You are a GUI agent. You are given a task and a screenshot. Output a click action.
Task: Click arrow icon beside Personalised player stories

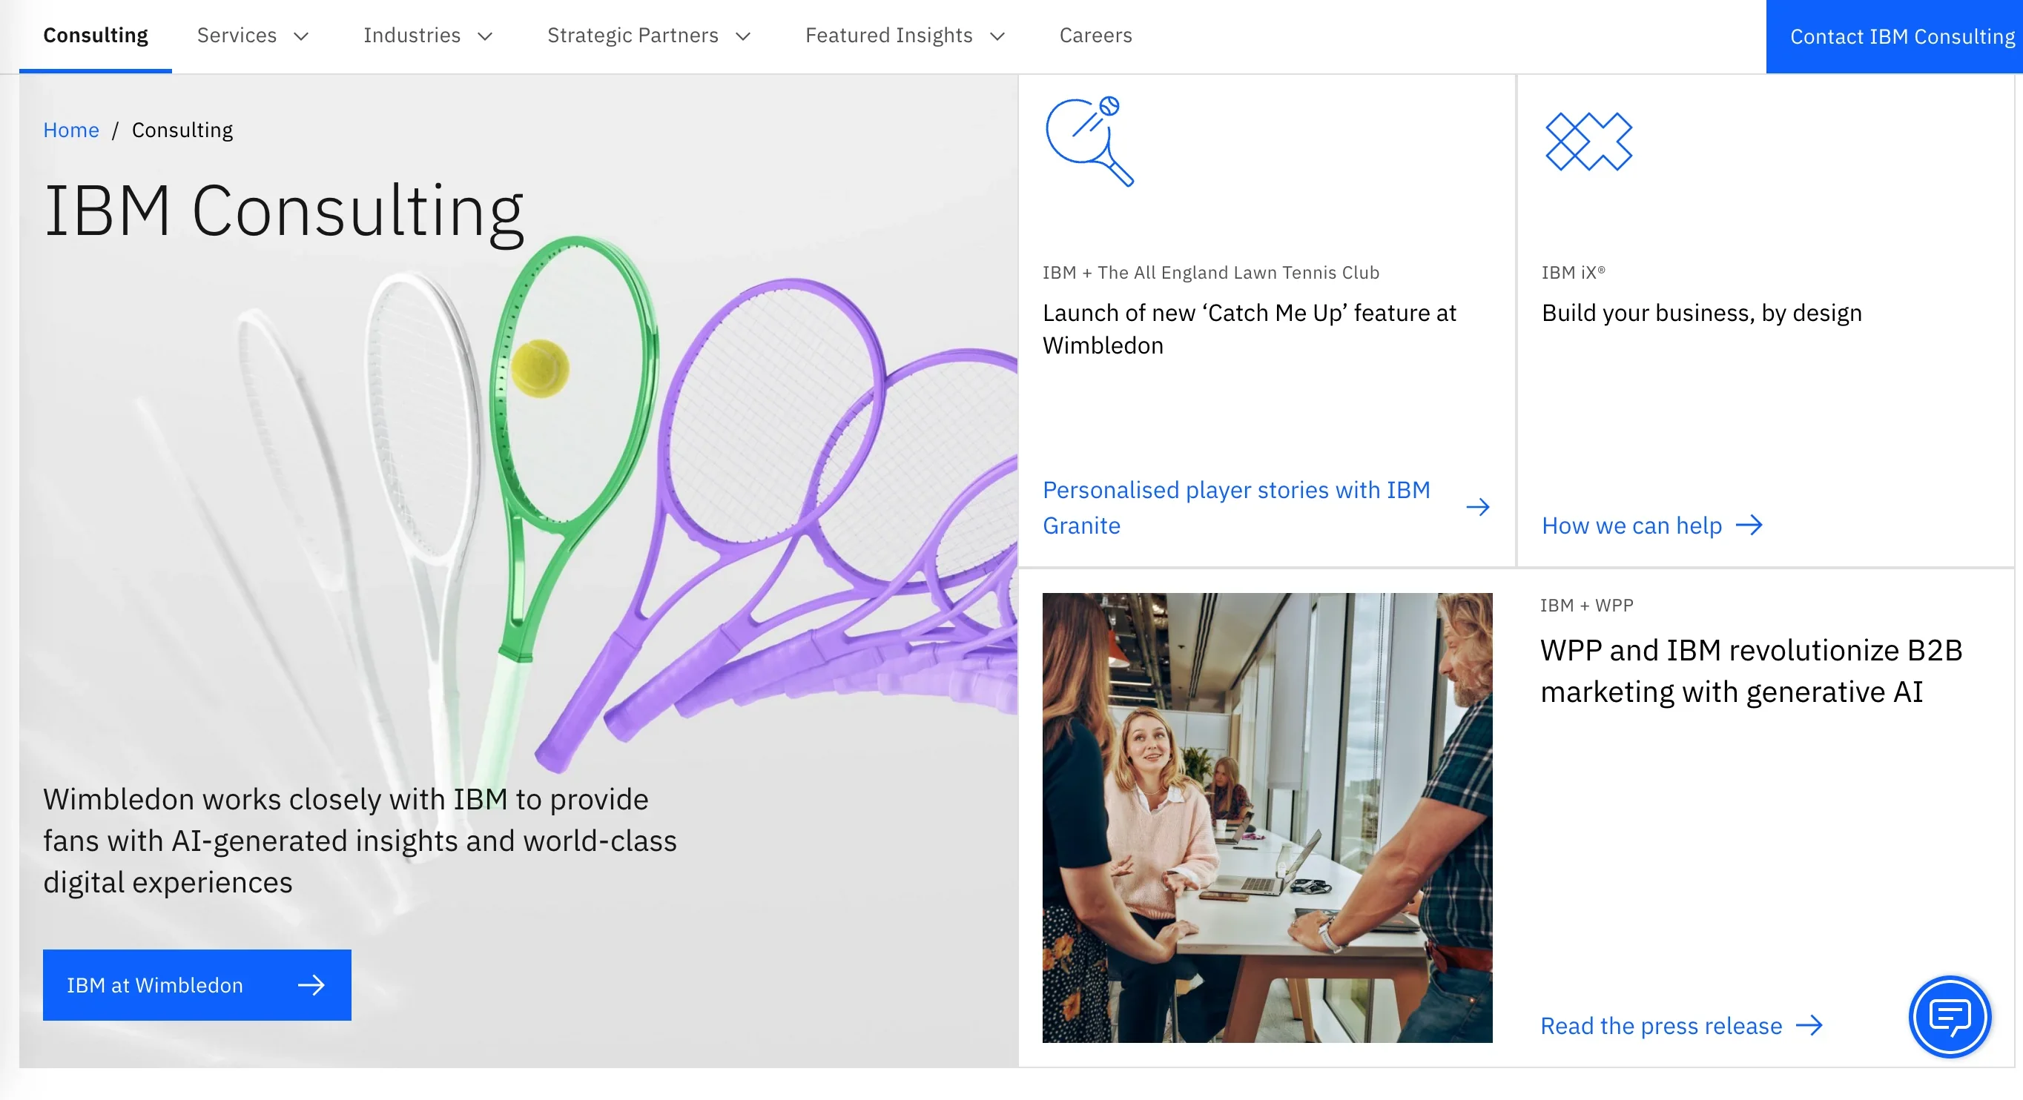pos(1477,507)
